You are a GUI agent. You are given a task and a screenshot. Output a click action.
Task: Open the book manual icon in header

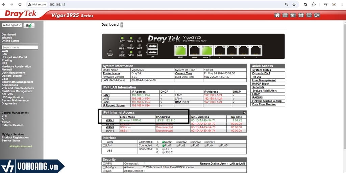[309, 15]
